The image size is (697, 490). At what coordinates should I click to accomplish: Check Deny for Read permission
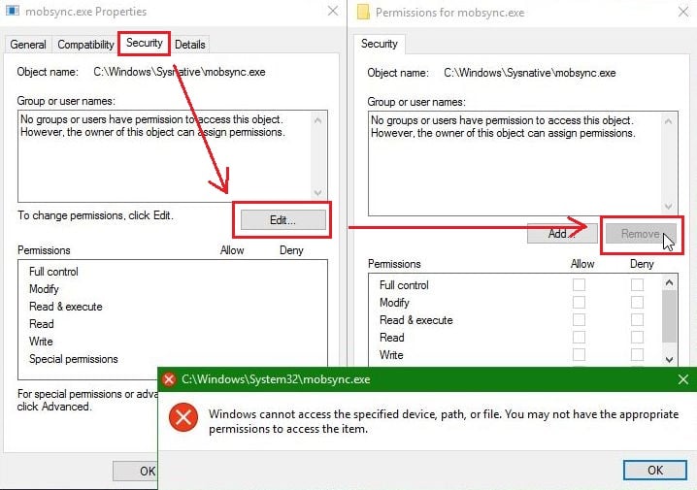tap(637, 338)
